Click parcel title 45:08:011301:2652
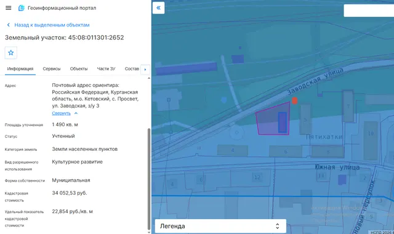Image resolution: width=394 pixels, height=234 pixels. tap(96, 38)
